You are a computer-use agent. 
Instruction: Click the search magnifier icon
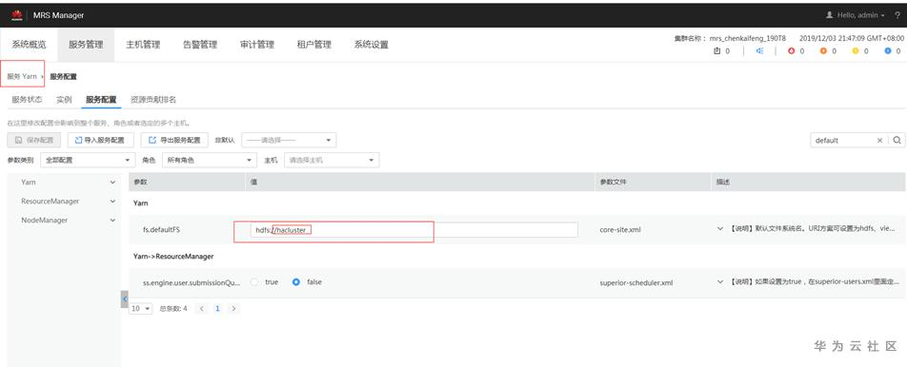pyautogui.click(x=897, y=140)
